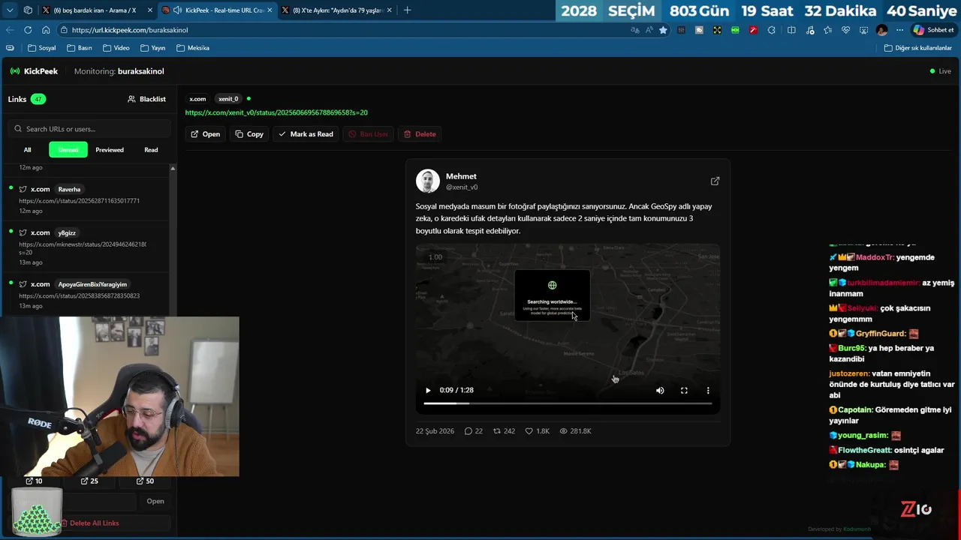This screenshot has width=961, height=540.
Task: Open the video more-options menu
Action: [x=708, y=390]
